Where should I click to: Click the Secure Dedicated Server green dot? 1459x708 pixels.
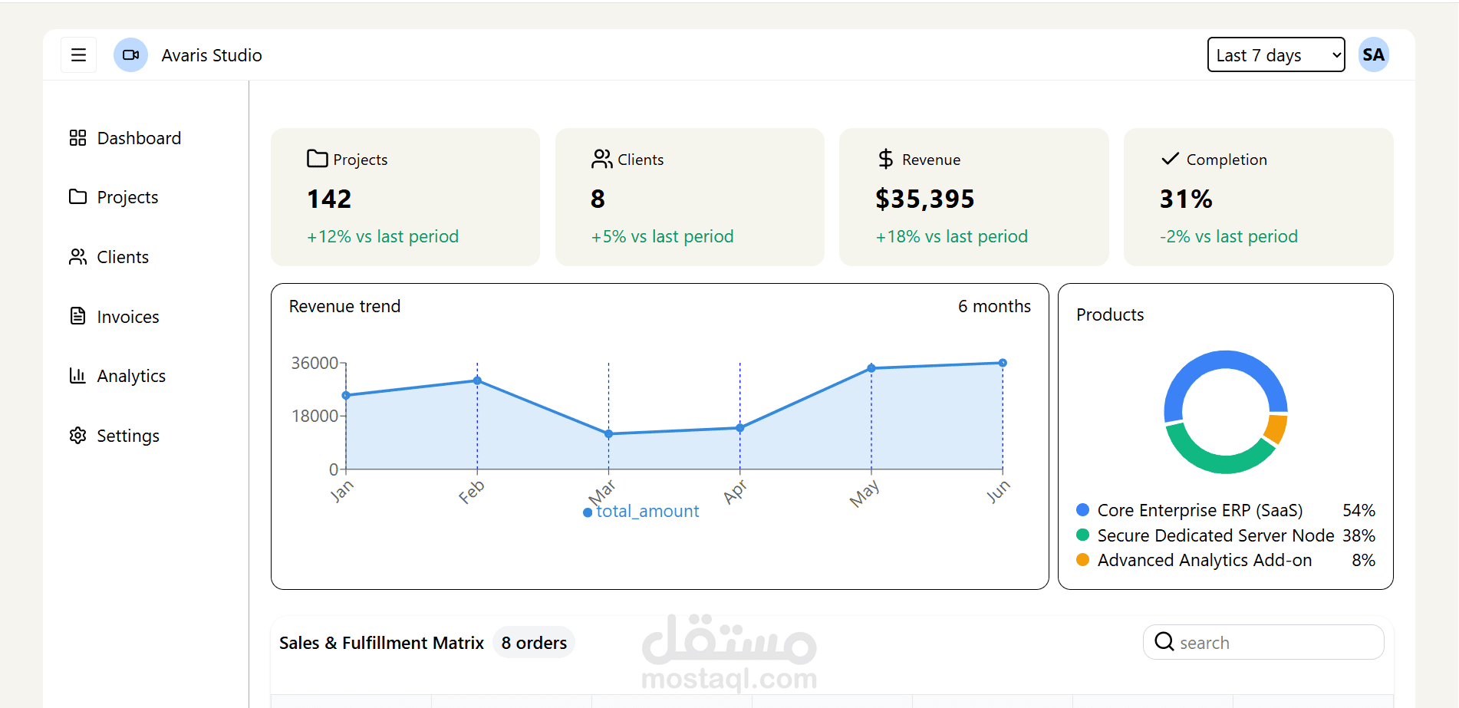click(x=1082, y=535)
